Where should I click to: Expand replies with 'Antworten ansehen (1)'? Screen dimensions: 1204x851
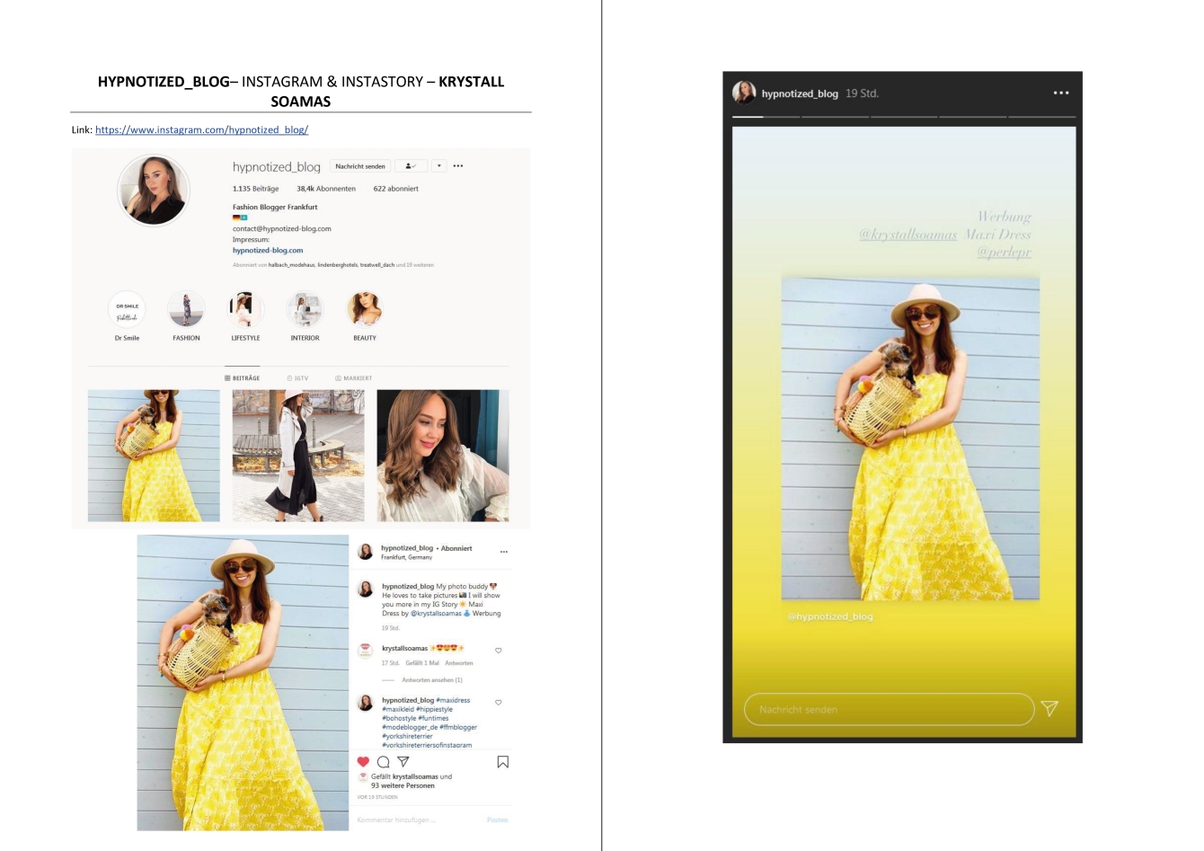coord(431,680)
